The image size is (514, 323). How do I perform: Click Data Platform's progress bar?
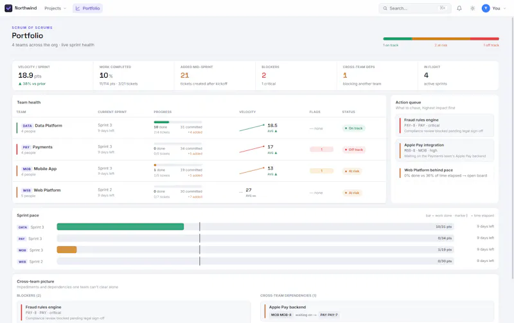click(x=178, y=122)
